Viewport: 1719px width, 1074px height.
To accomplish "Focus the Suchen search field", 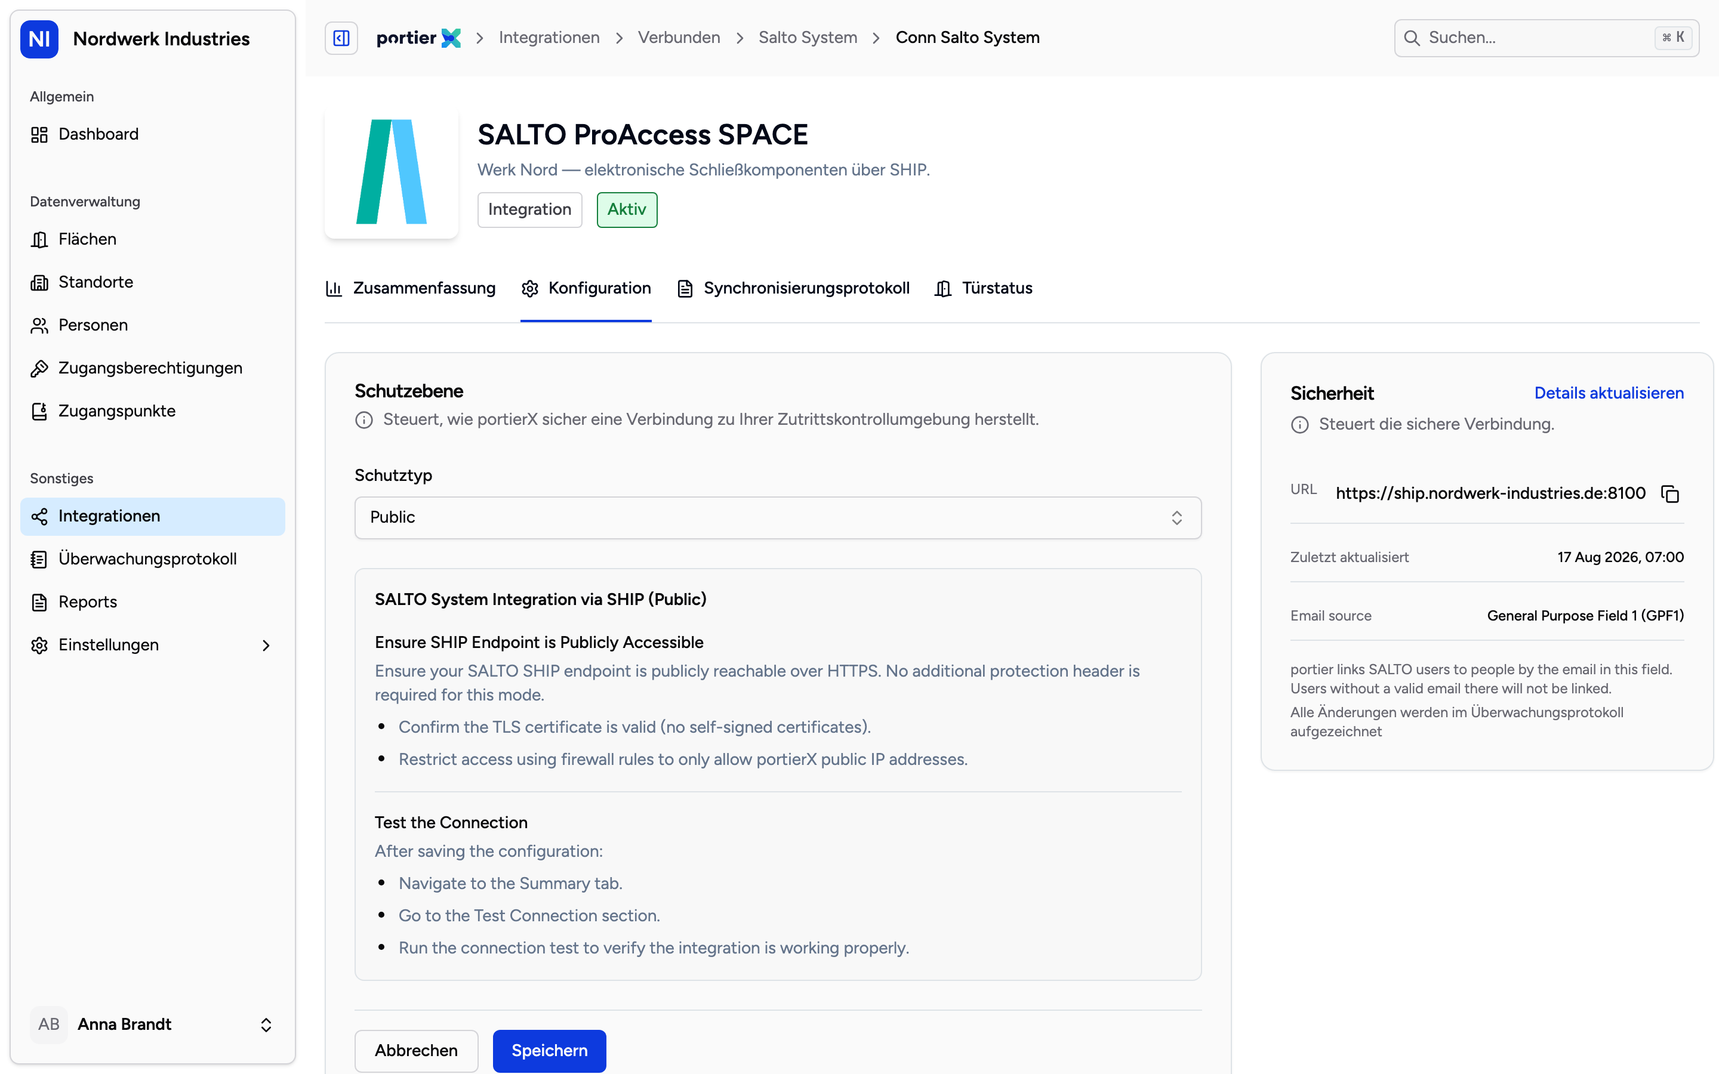I will click(x=1547, y=38).
